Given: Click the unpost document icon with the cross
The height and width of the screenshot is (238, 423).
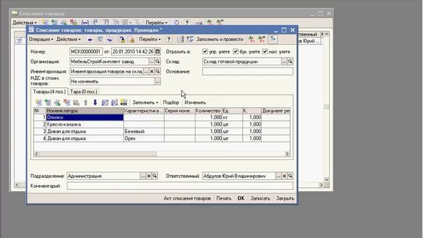Looking at the screenshot, I should tap(132, 40).
